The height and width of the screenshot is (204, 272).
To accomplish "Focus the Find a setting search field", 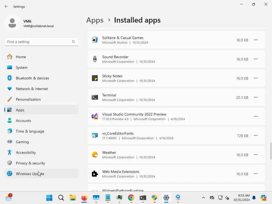I will point(41,42).
